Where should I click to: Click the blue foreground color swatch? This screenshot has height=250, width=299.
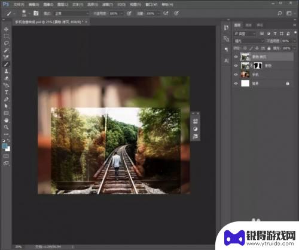pos(5,146)
